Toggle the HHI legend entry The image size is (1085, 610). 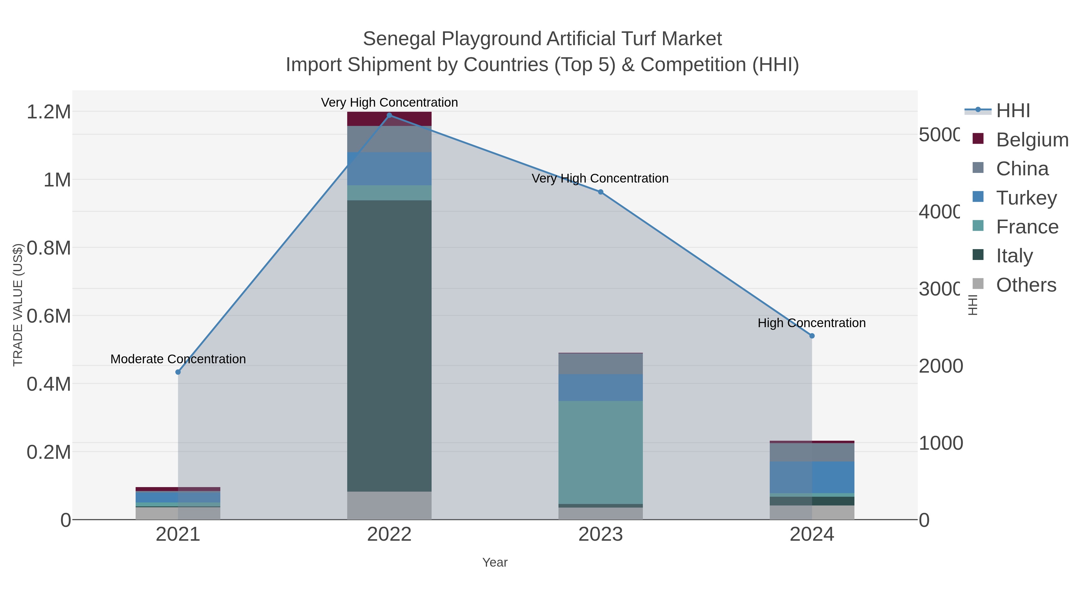click(997, 110)
